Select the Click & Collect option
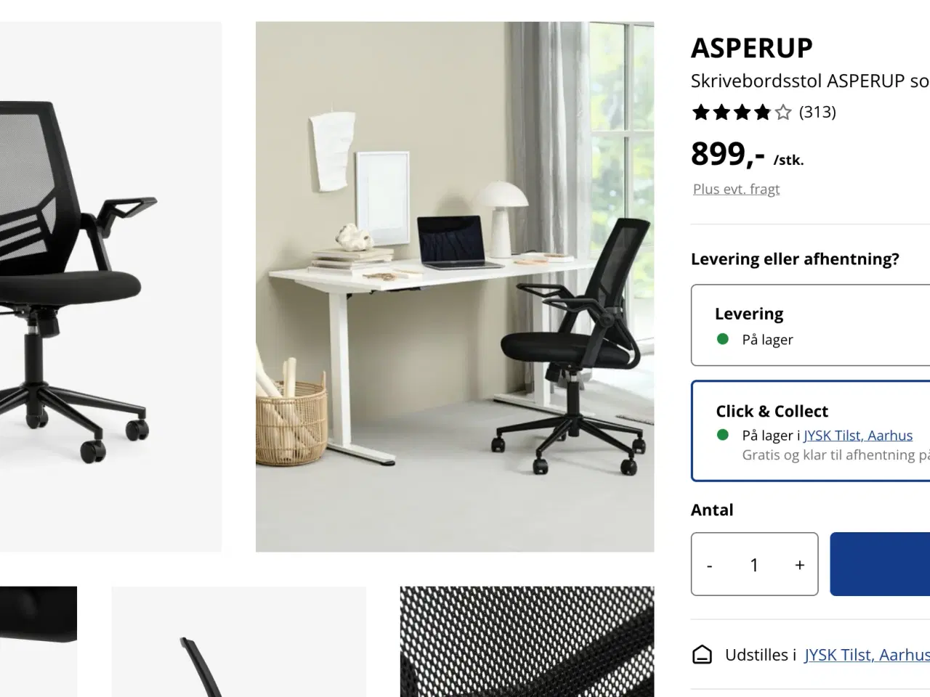This screenshot has width=930, height=697. pos(811,431)
